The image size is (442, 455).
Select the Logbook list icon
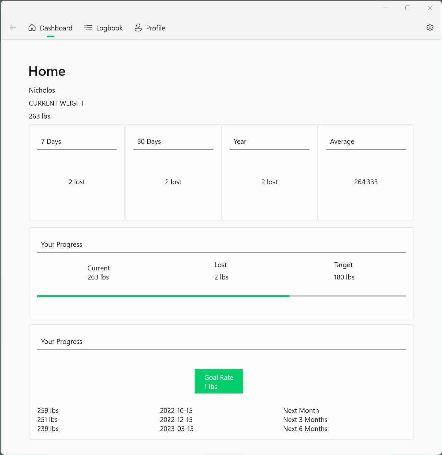click(x=88, y=28)
